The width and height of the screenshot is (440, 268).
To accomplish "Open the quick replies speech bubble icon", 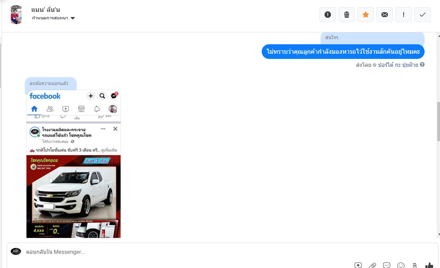I will coord(387,265).
